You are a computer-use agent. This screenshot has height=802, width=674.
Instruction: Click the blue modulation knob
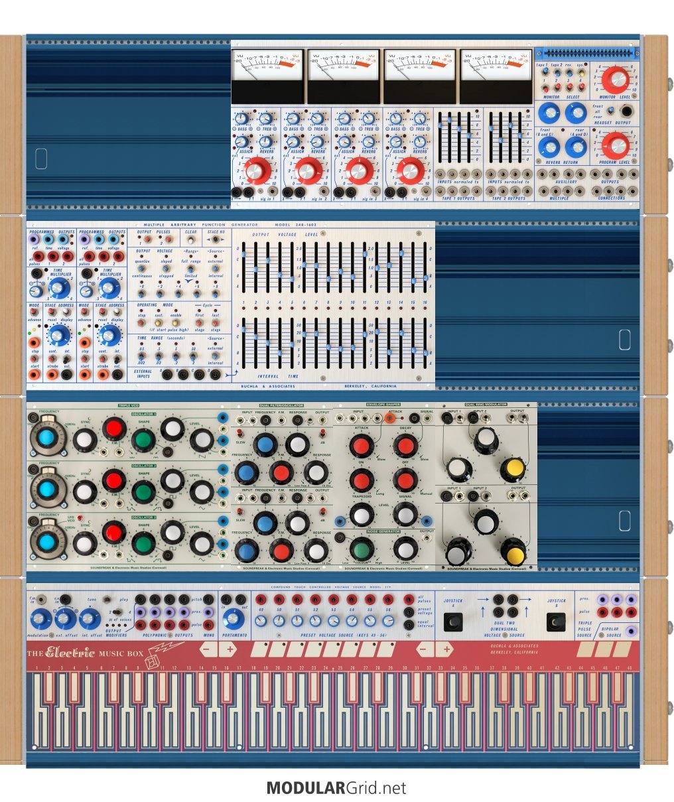pos(41,620)
